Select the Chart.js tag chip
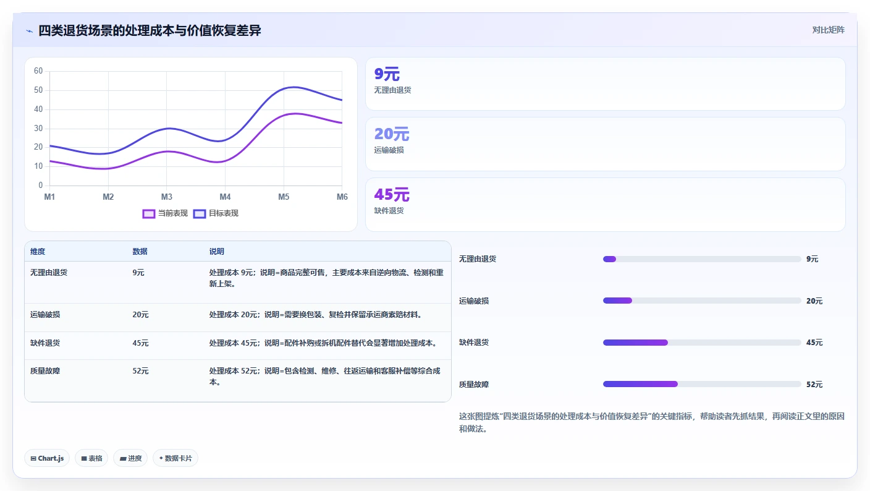Viewport: 870px width, 491px height. 47,458
